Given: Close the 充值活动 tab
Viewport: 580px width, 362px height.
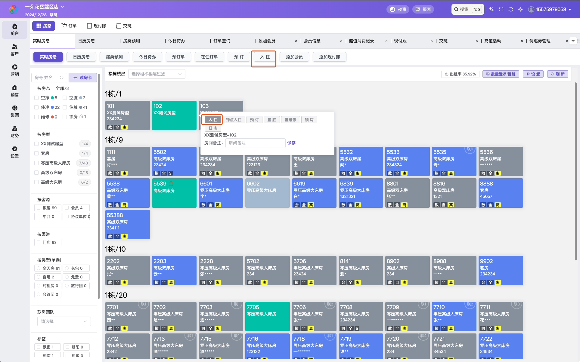Looking at the screenshot, I should (x=522, y=41).
